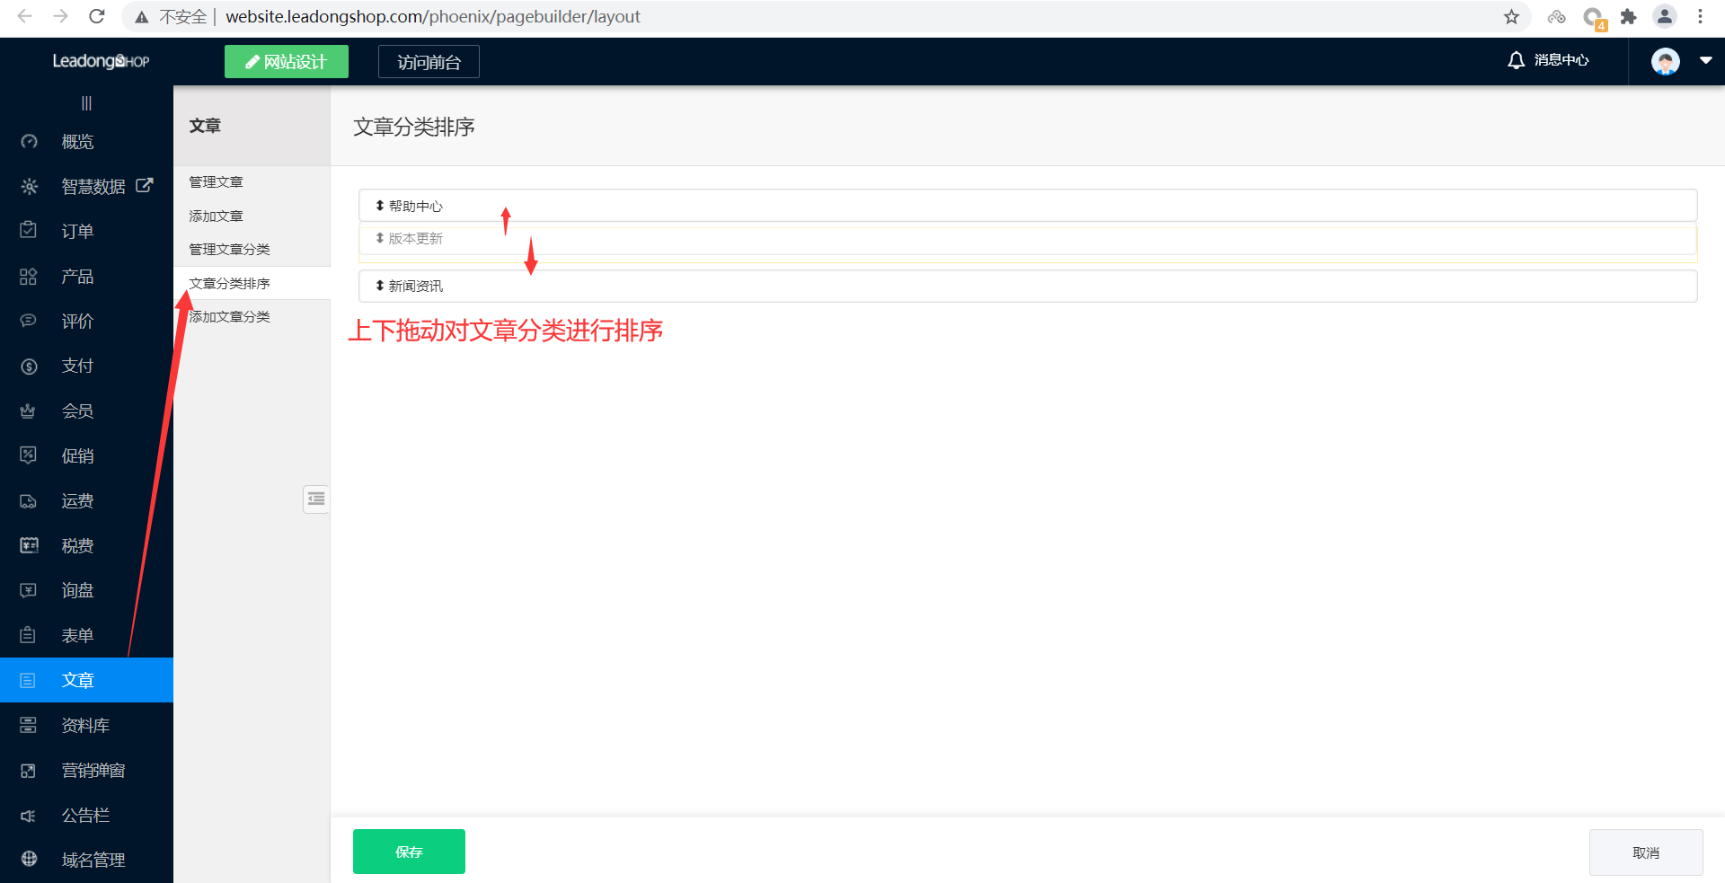The height and width of the screenshot is (883, 1725).
Task: Toggle the submenu panel collapse icon
Action: [x=316, y=499]
